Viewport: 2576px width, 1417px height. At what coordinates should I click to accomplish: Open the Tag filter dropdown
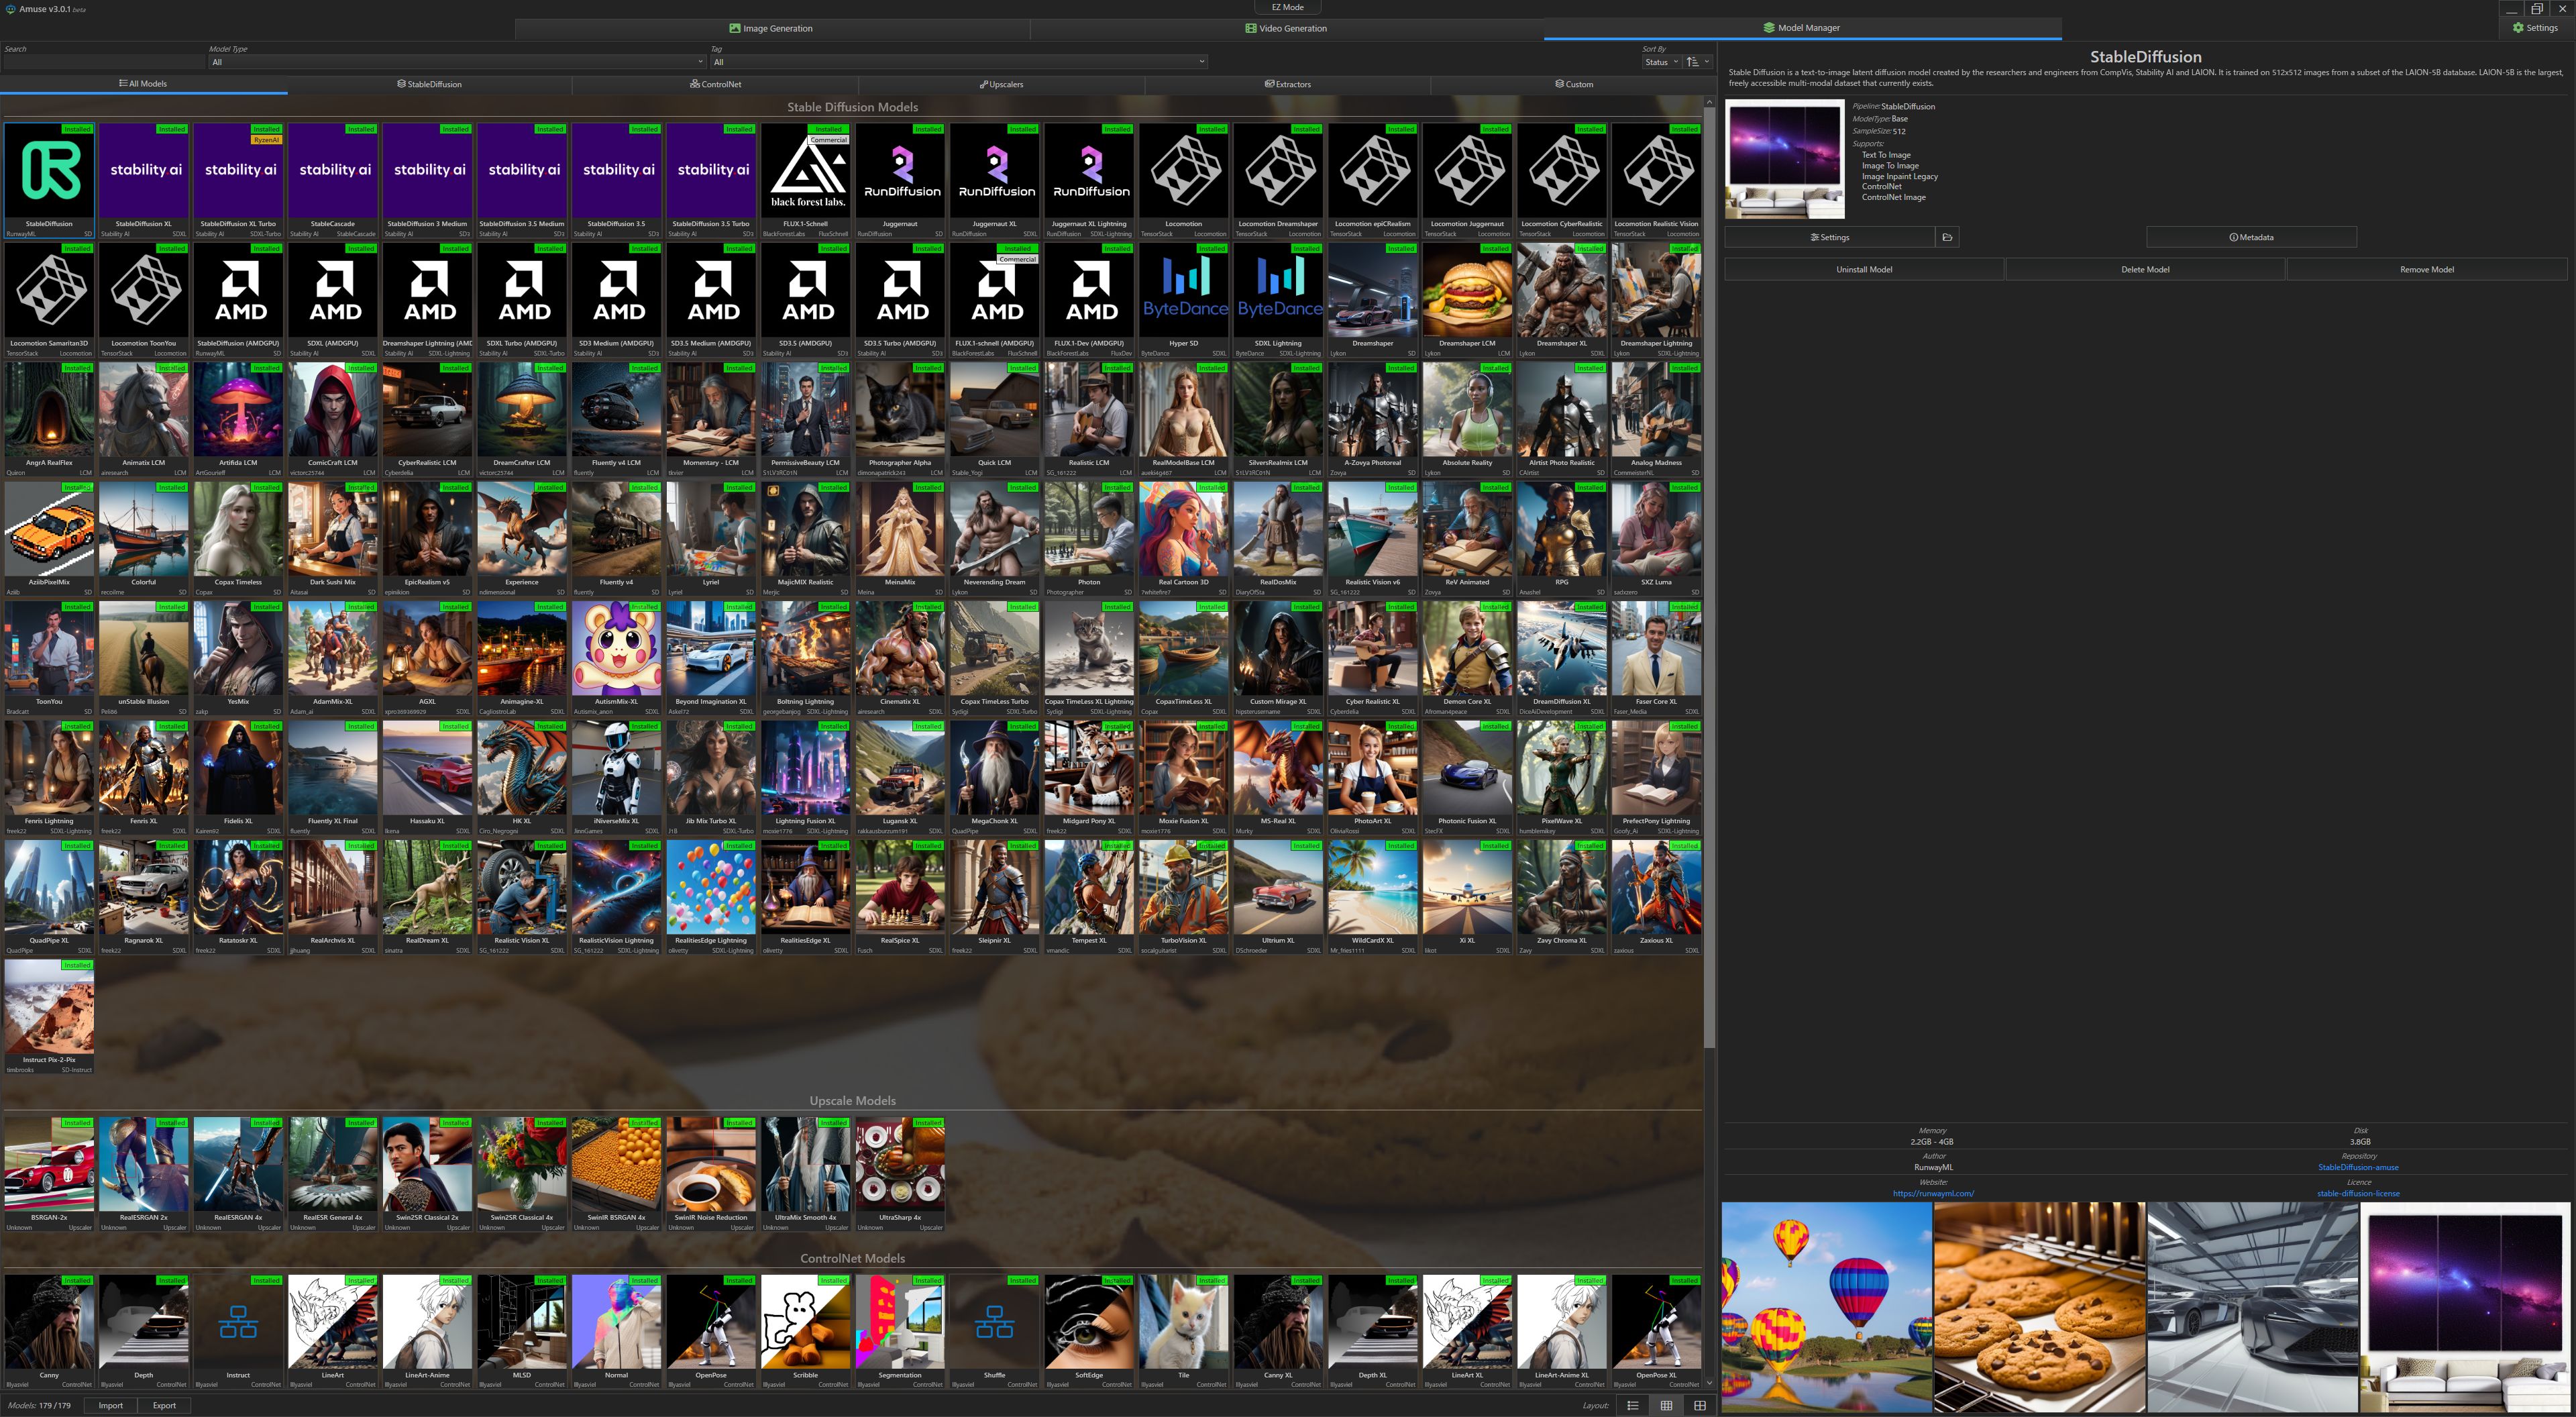coord(958,62)
